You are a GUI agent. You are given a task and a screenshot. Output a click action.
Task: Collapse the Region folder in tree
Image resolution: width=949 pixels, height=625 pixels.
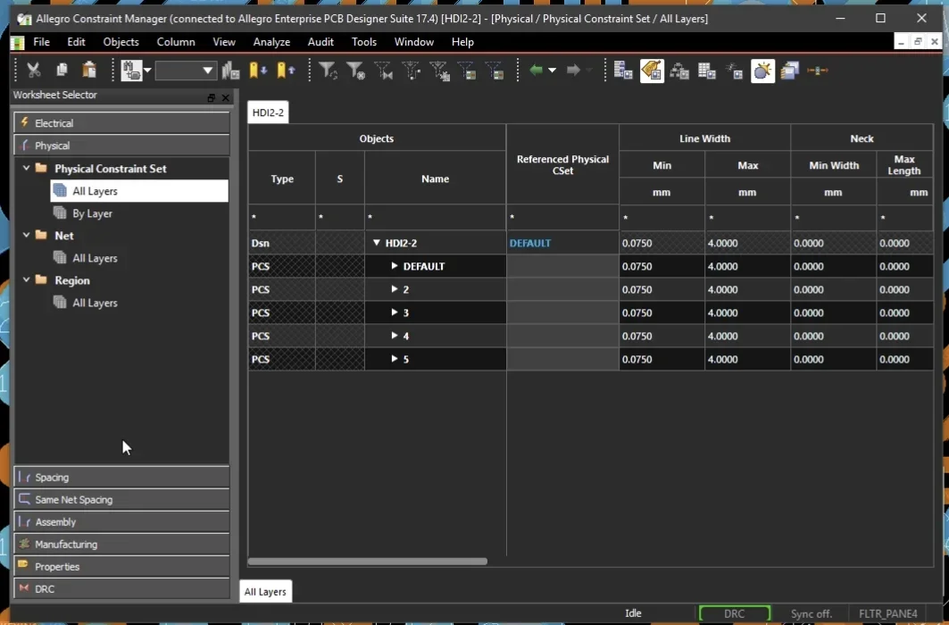26,280
